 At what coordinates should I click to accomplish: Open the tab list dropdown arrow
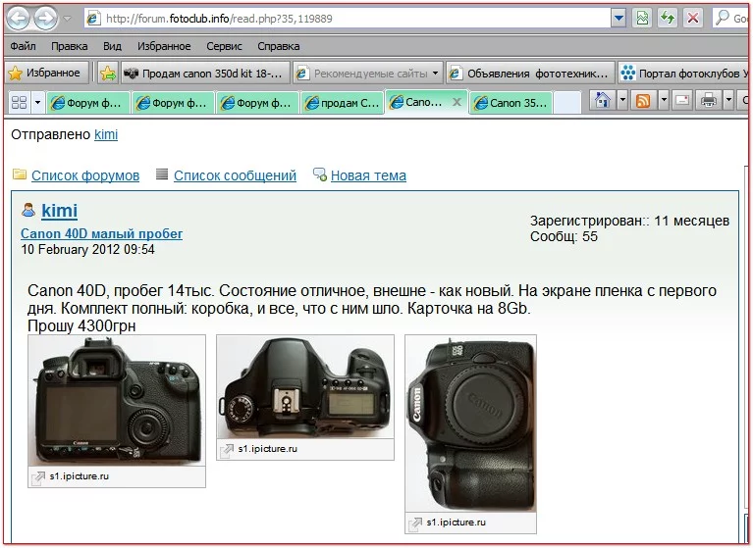[x=37, y=102]
